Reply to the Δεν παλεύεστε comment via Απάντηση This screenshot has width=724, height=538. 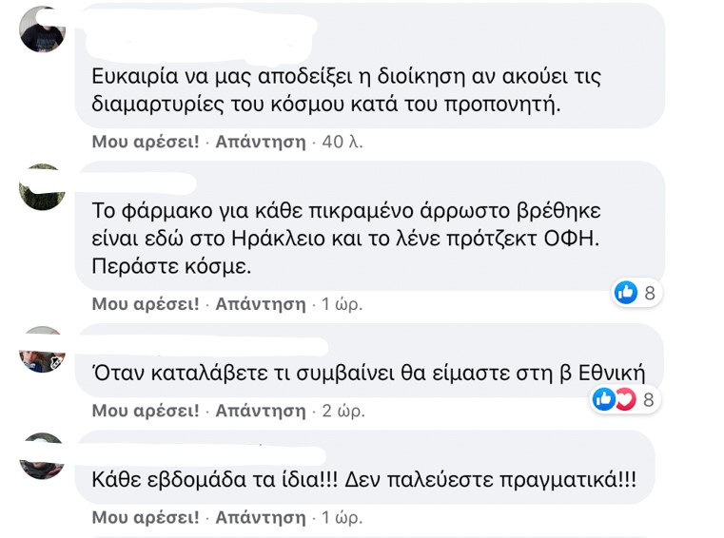click(x=261, y=518)
